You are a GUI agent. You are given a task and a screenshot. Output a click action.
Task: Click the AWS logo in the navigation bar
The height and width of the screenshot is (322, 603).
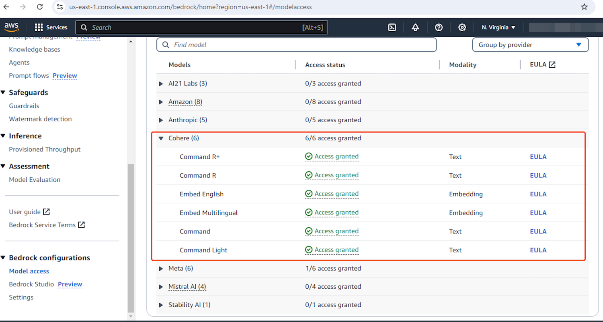point(12,27)
